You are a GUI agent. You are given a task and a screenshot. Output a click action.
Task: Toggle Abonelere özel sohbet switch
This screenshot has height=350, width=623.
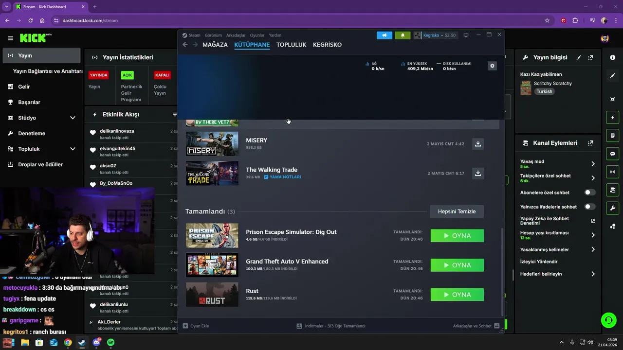[x=589, y=192]
